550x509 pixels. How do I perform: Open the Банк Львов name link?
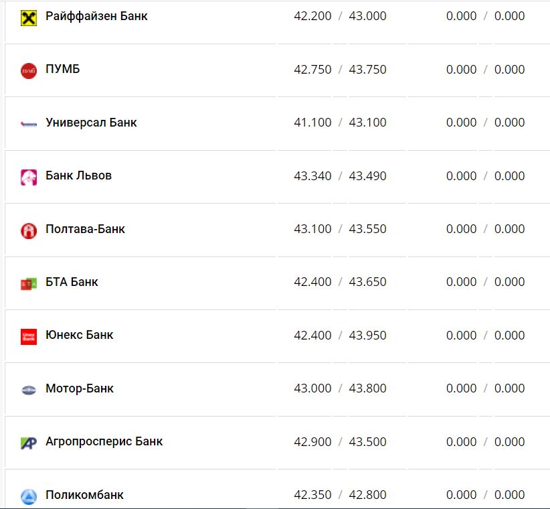pos(78,175)
